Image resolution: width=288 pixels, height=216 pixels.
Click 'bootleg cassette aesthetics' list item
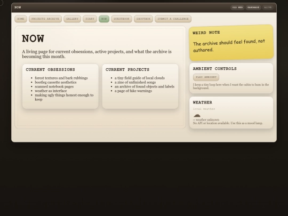coord(55,82)
